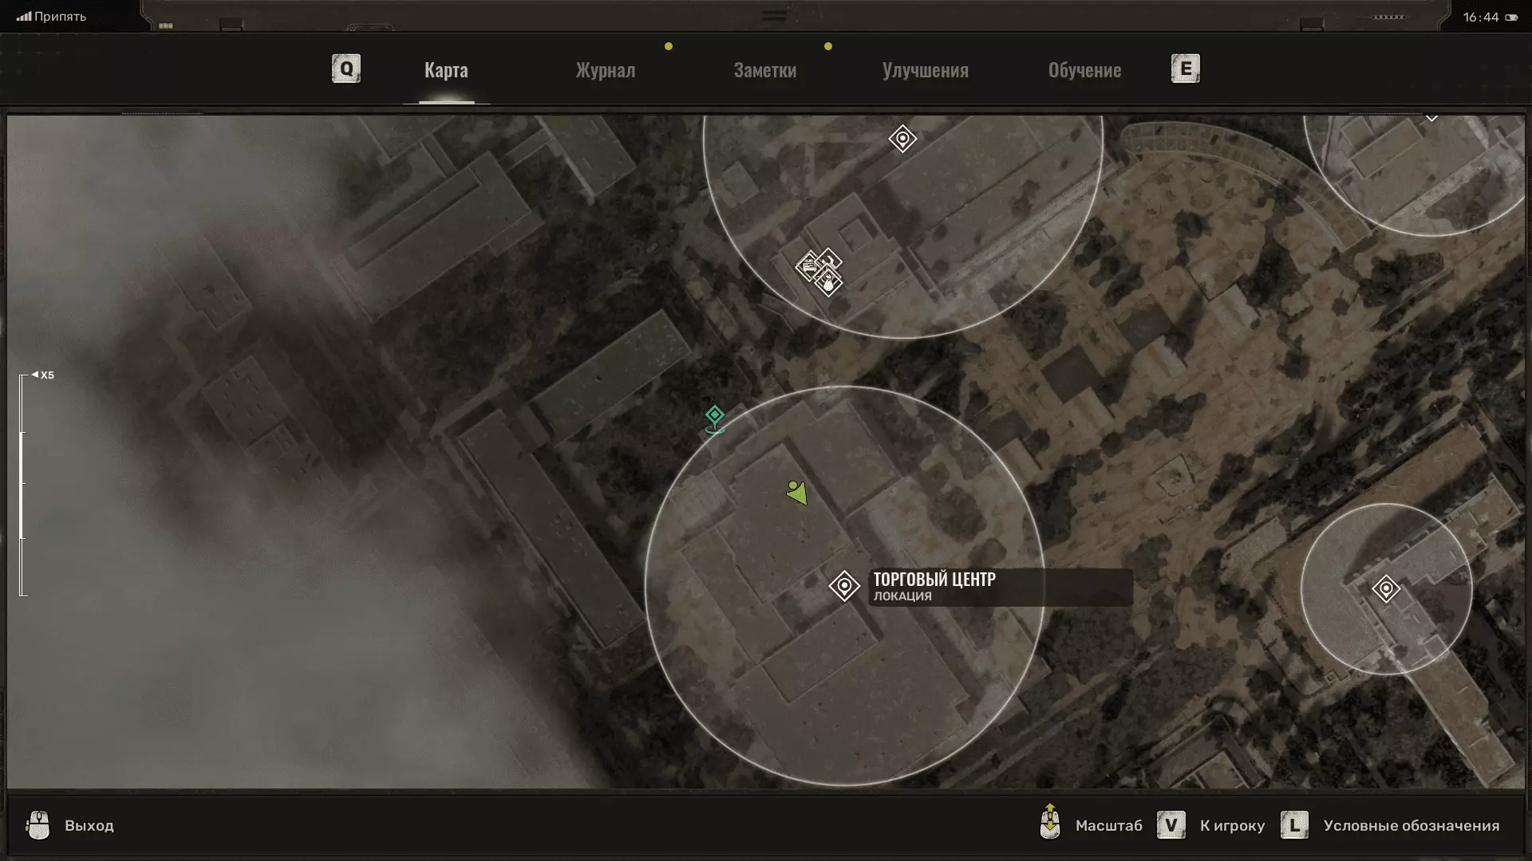This screenshot has height=861, width=1532.
Task: Select the Карта tab
Action: (446, 70)
